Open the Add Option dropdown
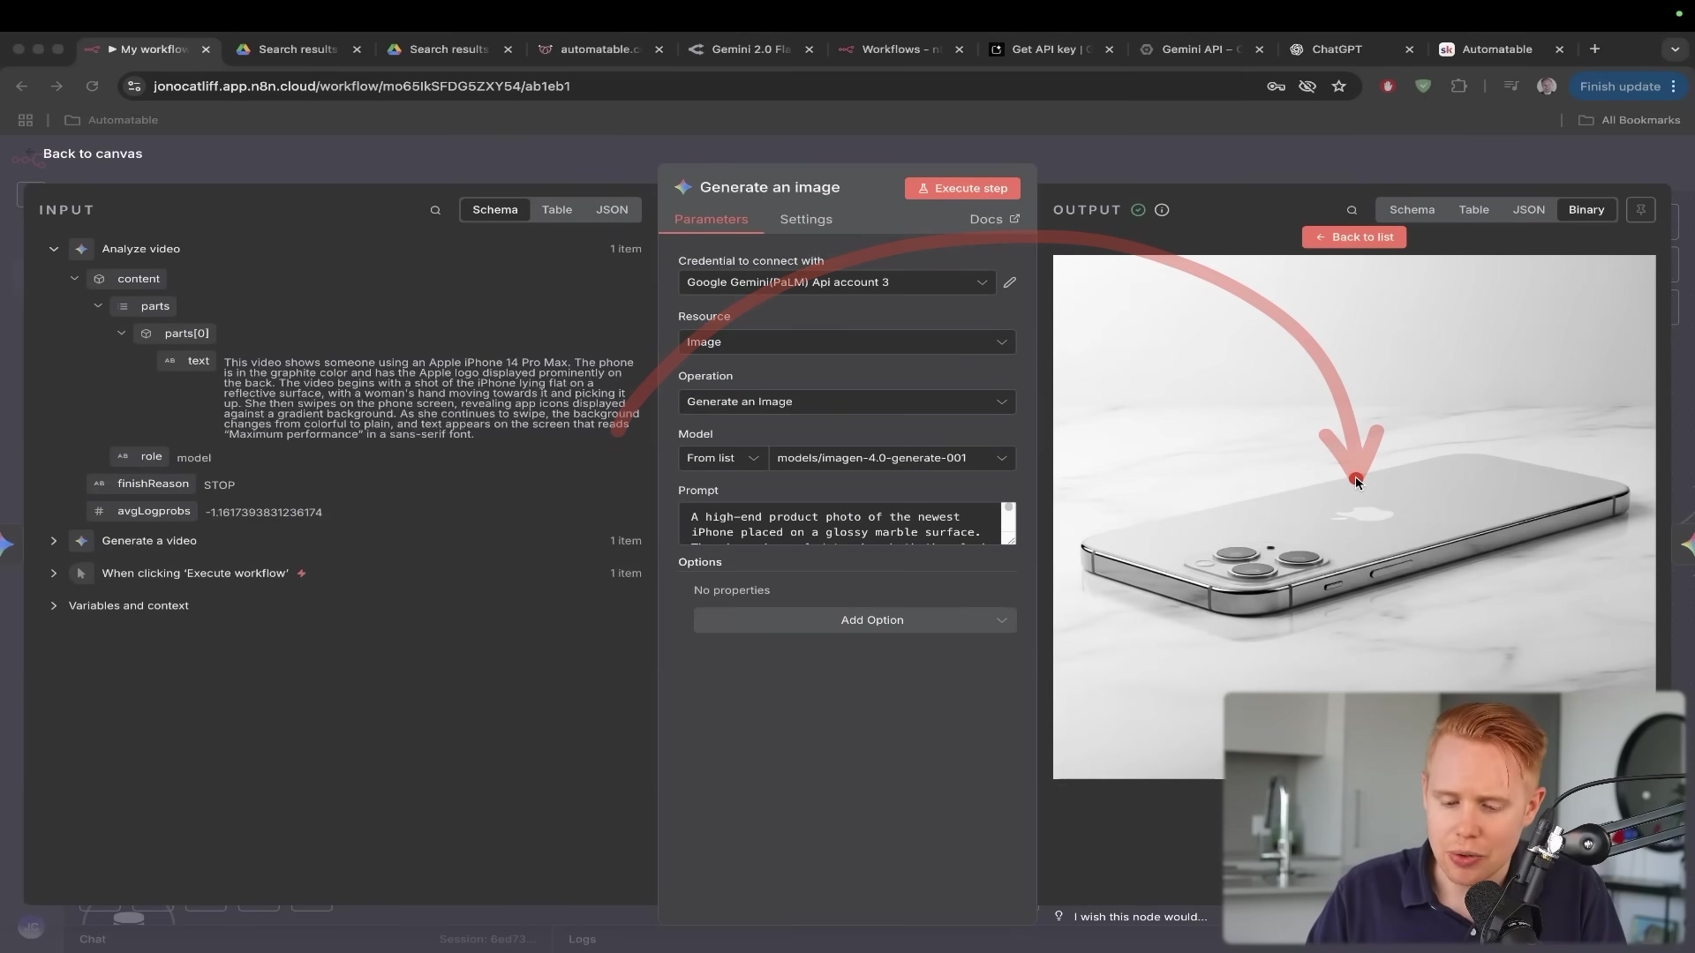 [855, 620]
